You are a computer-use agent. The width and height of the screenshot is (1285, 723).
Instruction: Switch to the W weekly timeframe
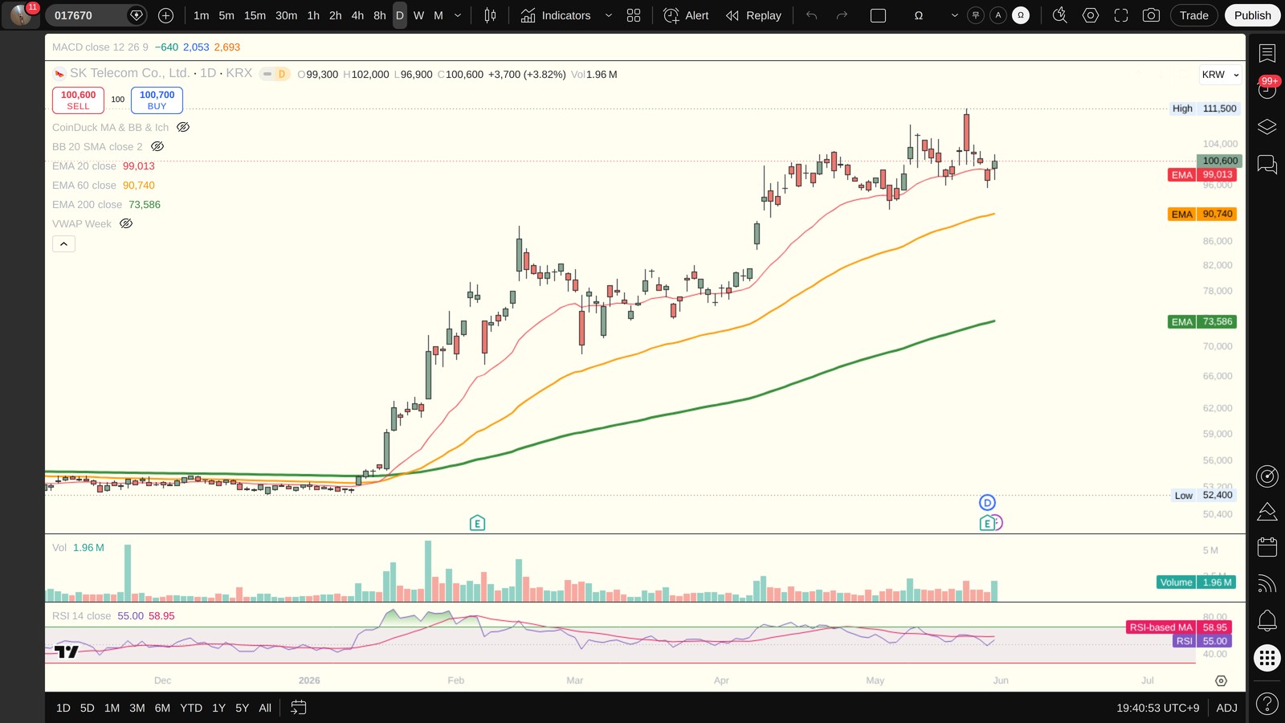pos(418,15)
